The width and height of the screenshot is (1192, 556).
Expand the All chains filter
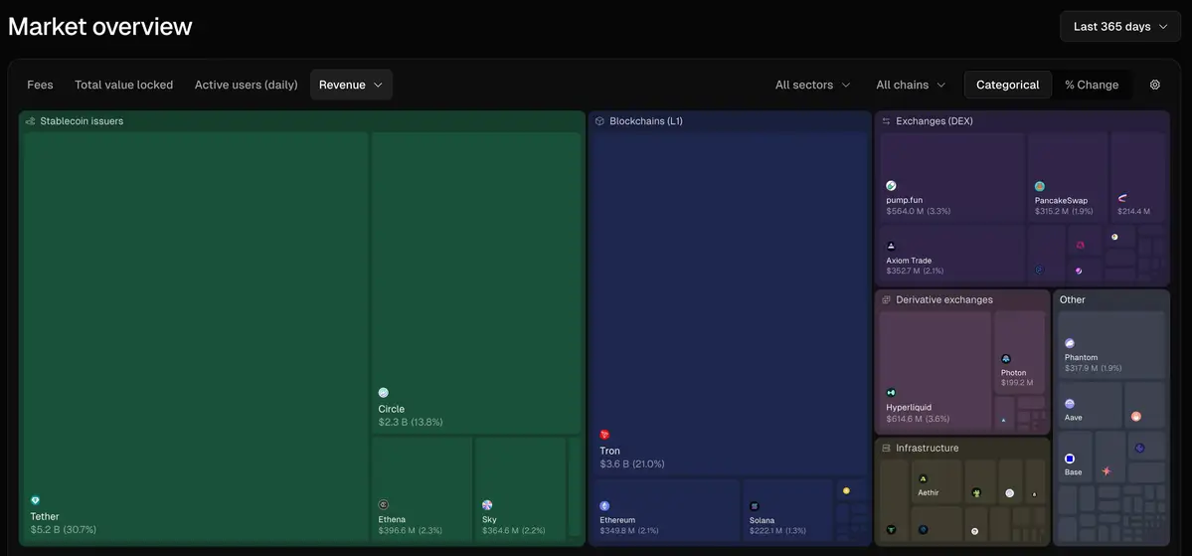[911, 85]
